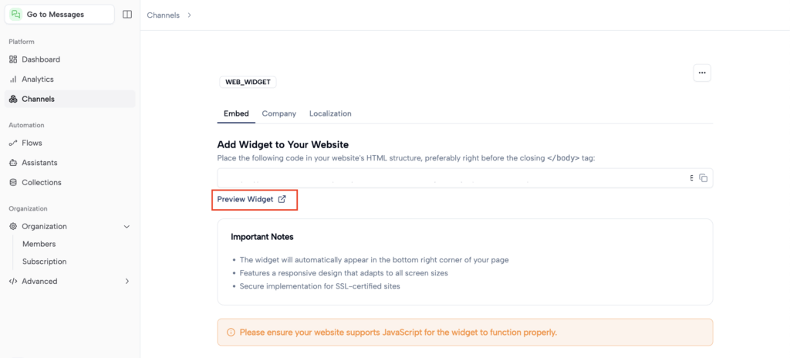Expand the Advanced section chevron

(x=127, y=282)
